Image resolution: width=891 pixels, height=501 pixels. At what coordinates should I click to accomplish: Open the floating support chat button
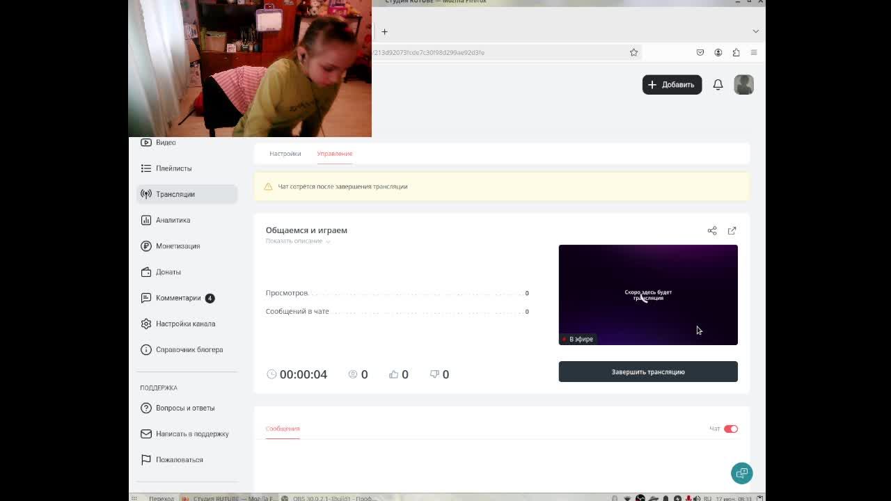(x=742, y=473)
